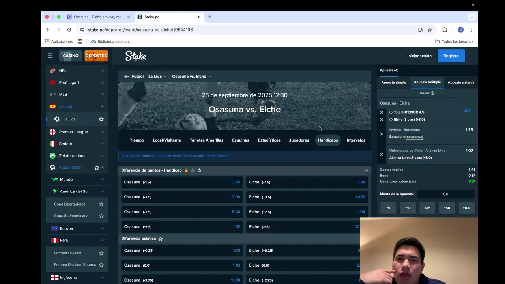Screen dimensions: 505x284
Task: Select Elche (+1.5) odds 1.24
Action: 307,182
